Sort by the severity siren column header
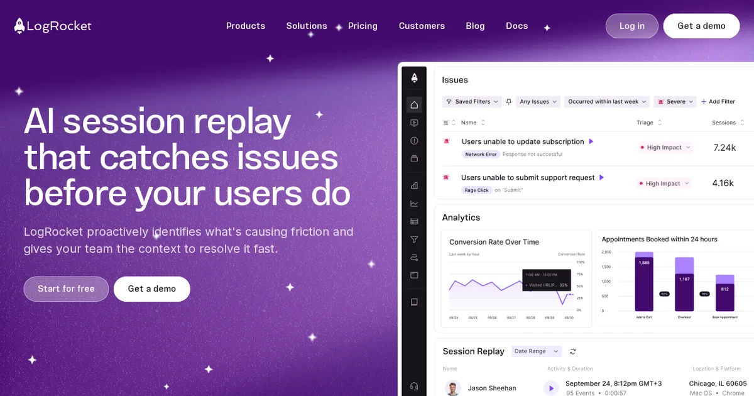Screen dimensions: 754x396 pyautogui.click(x=449, y=123)
